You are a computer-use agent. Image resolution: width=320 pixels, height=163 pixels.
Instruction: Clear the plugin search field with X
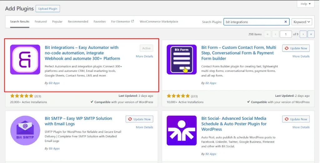[x=286, y=22]
